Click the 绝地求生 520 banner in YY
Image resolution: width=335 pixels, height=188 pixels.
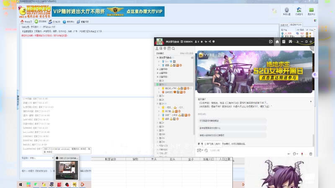pos(255,71)
